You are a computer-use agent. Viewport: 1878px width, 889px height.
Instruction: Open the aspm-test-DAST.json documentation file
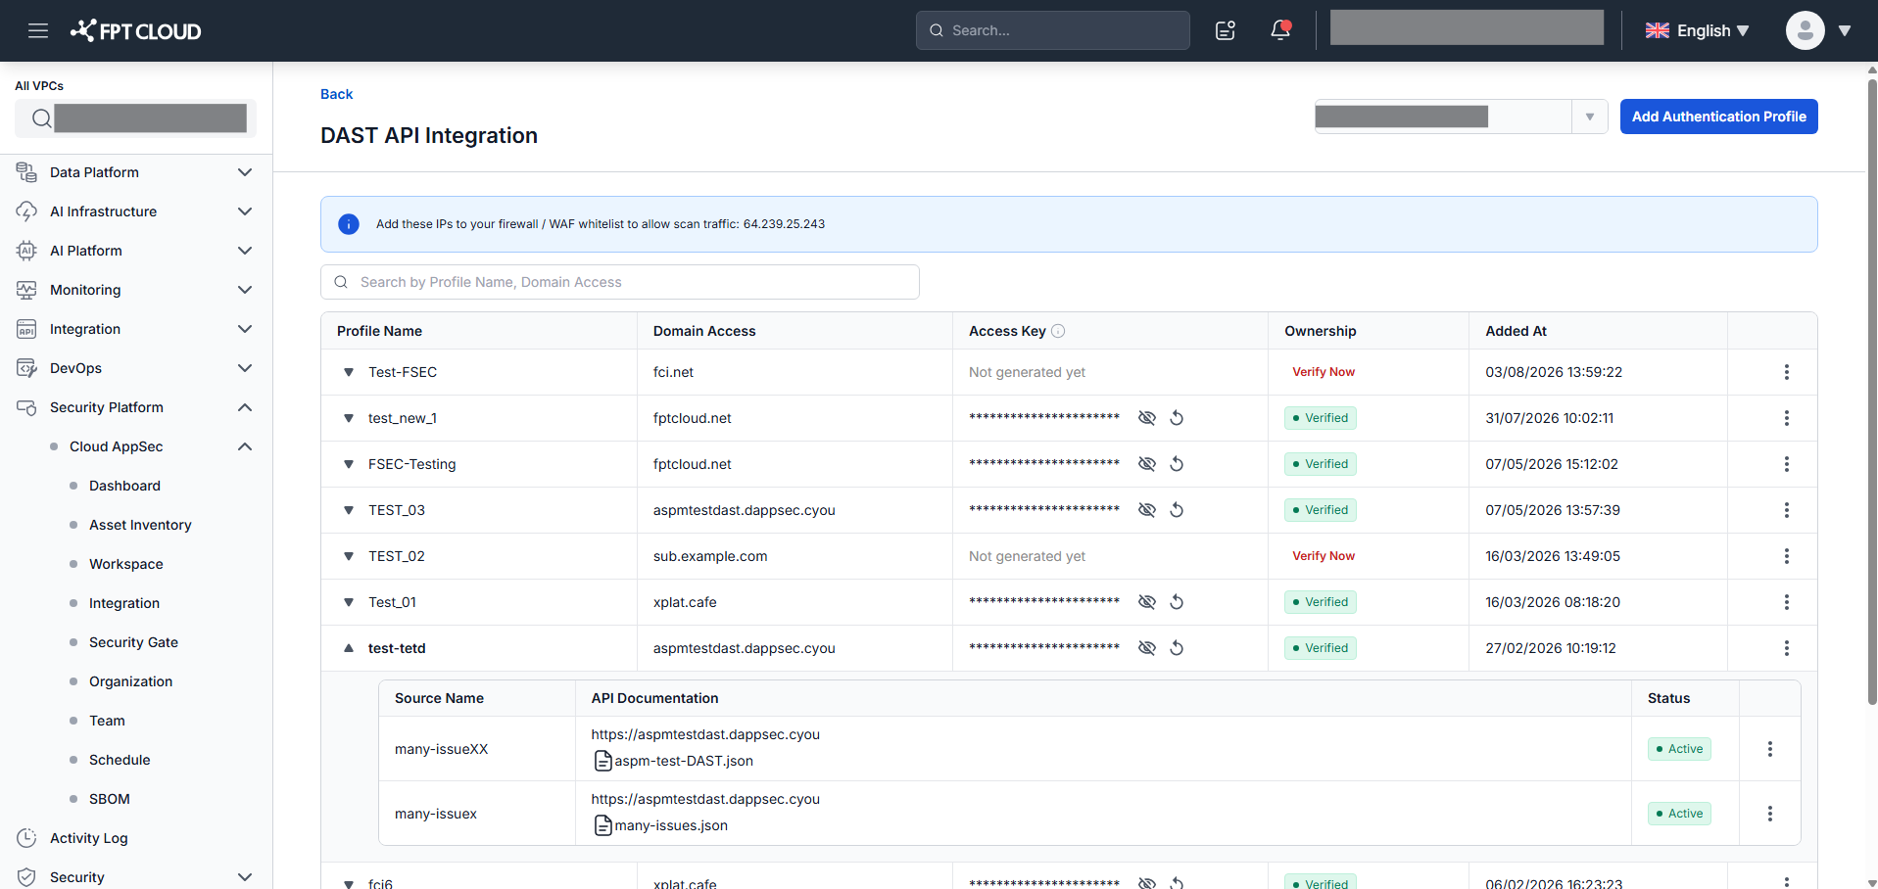pyautogui.click(x=684, y=761)
